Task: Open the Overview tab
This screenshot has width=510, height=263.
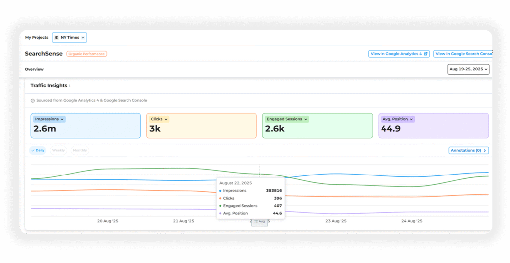Action: click(34, 69)
